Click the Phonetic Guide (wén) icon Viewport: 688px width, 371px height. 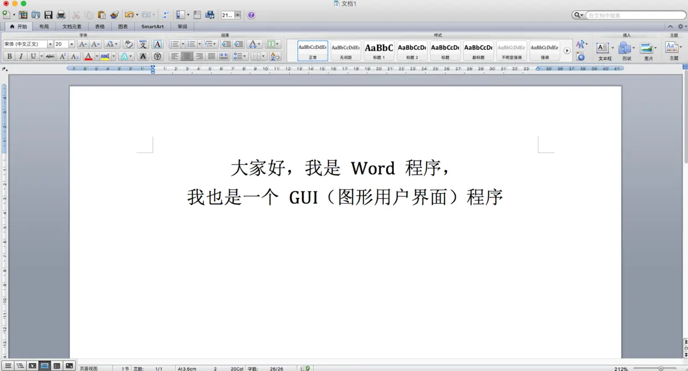[143, 44]
